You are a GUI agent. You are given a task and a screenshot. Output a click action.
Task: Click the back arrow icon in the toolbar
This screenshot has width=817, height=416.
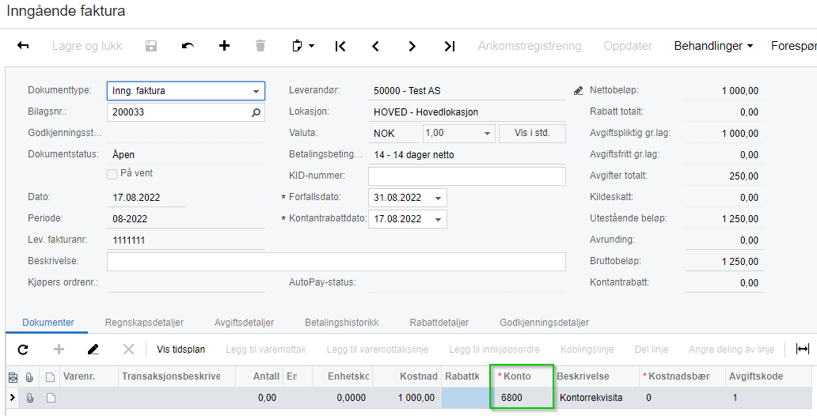[23, 46]
